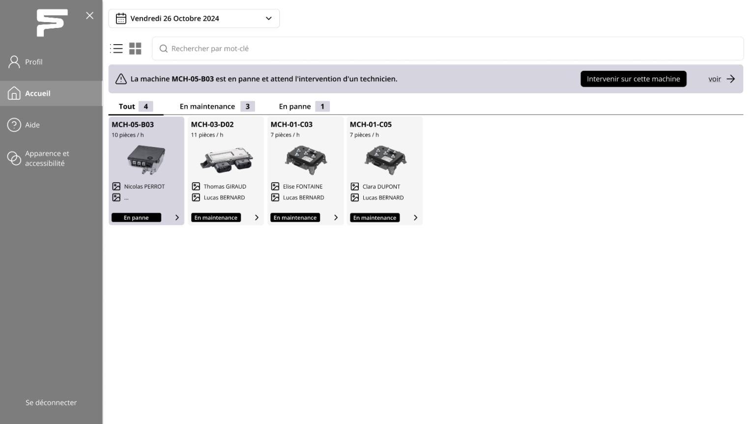Open the Aide help section

32,125
